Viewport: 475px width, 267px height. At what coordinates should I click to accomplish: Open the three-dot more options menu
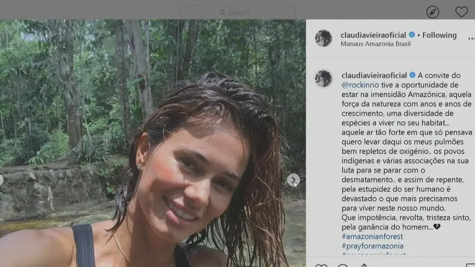471,39
